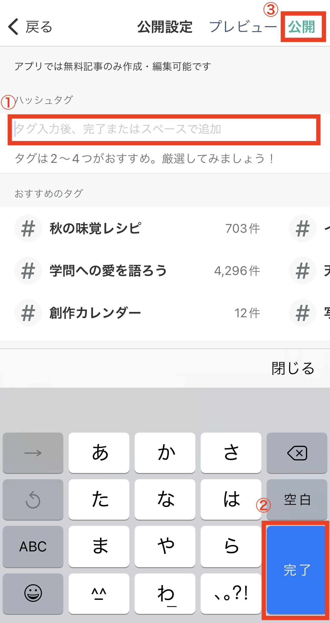This screenshot has height=623, width=330.
Task: Switch keyboard to ABC mode
Action: click(x=33, y=546)
